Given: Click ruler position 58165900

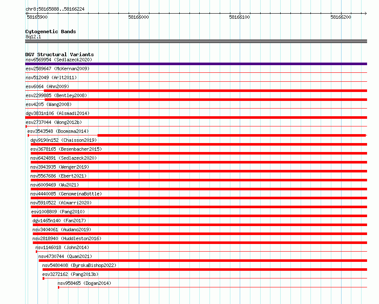Looking at the screenshot, I should [37, 17].
